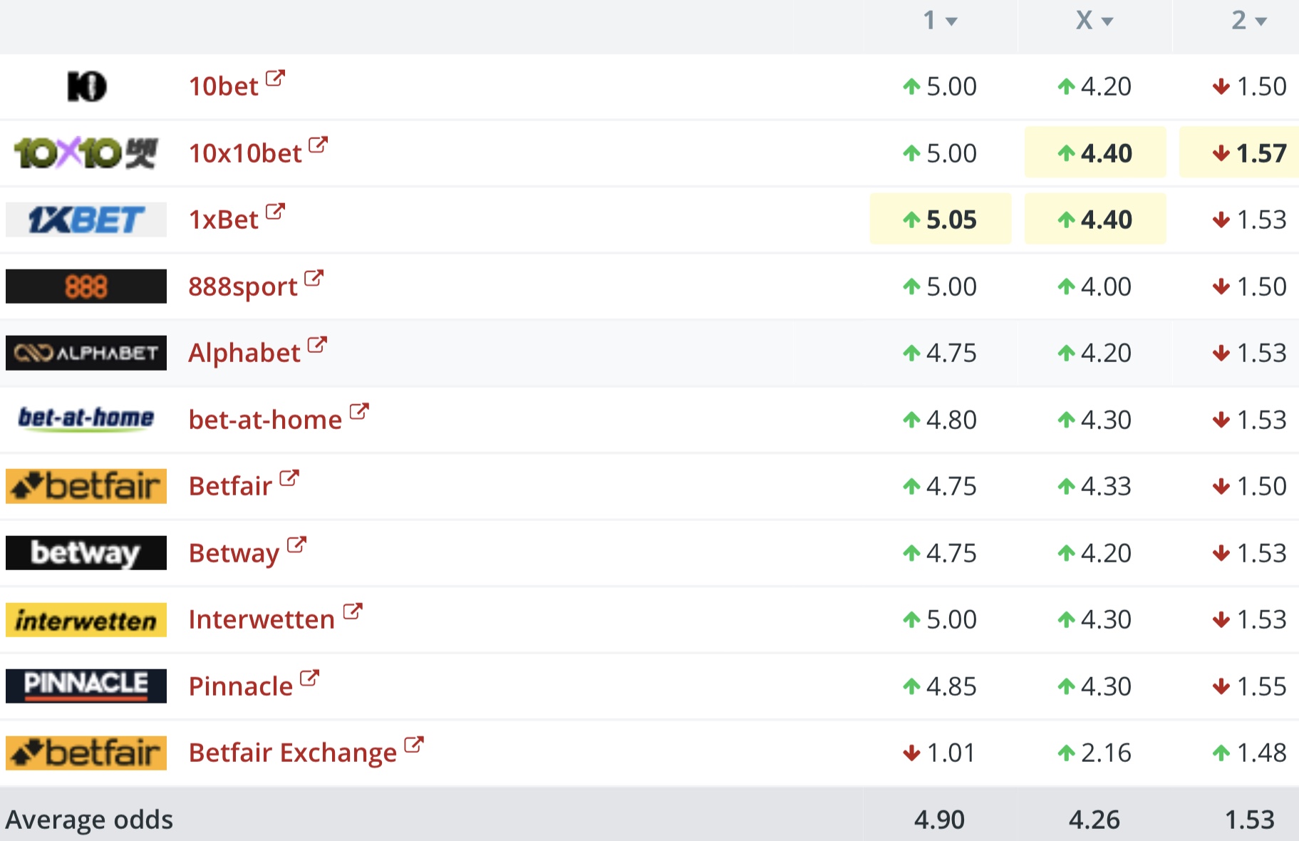Open the 10bet bookmaker link
Viewport: 1299px width, 841px height.
point(223,86)
